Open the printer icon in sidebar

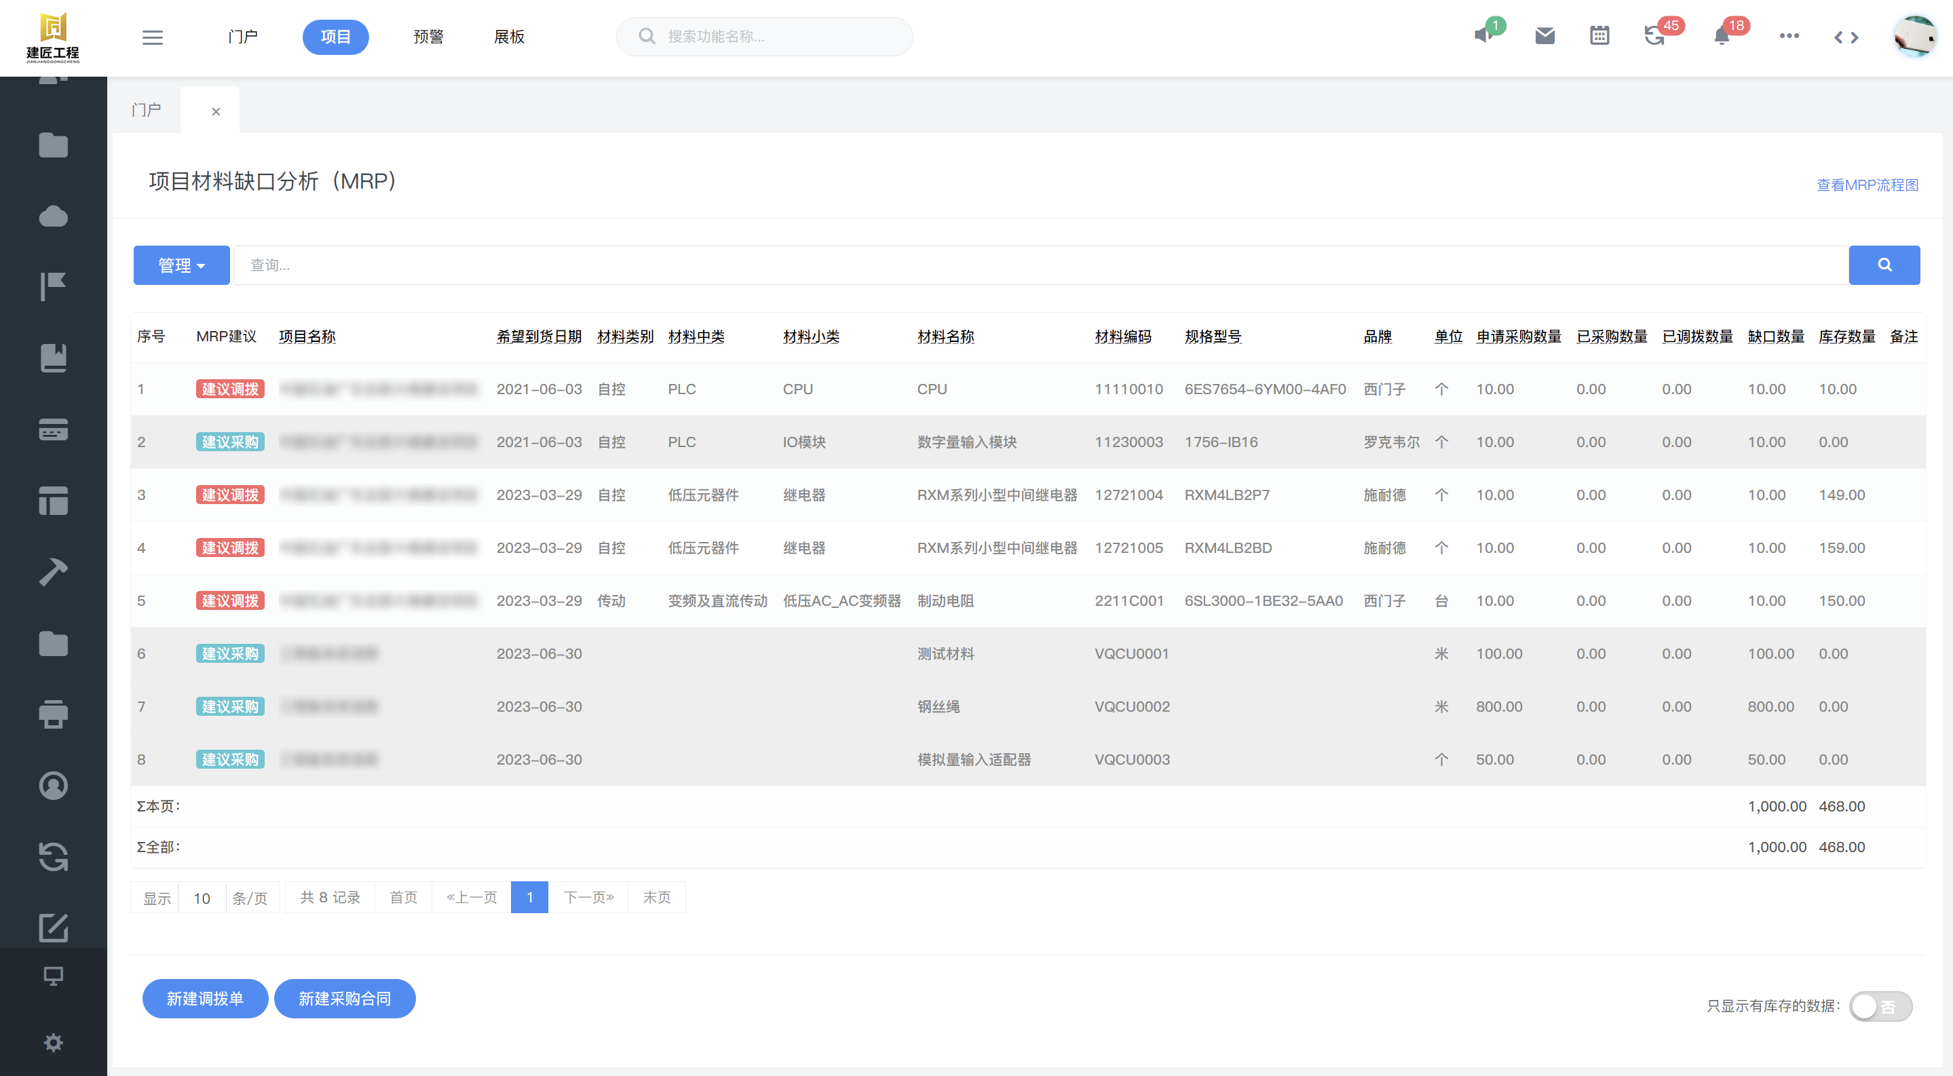pyautogui.click(x=53, y=714)
